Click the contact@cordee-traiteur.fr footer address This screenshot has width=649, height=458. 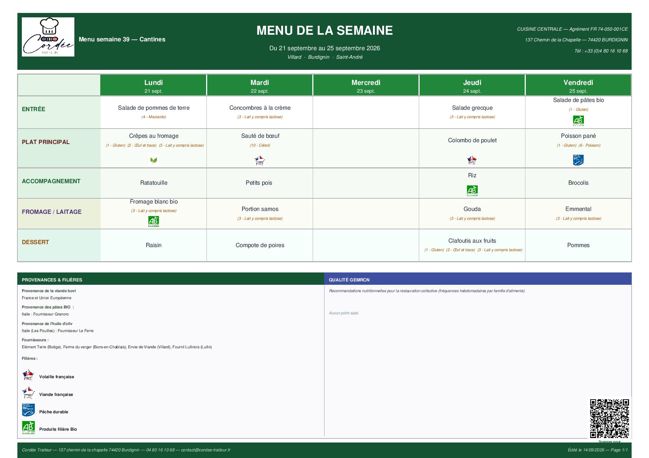(206, 450)
